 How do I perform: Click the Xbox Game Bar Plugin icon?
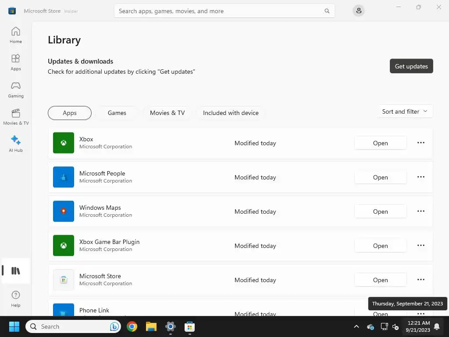point(64,246)
